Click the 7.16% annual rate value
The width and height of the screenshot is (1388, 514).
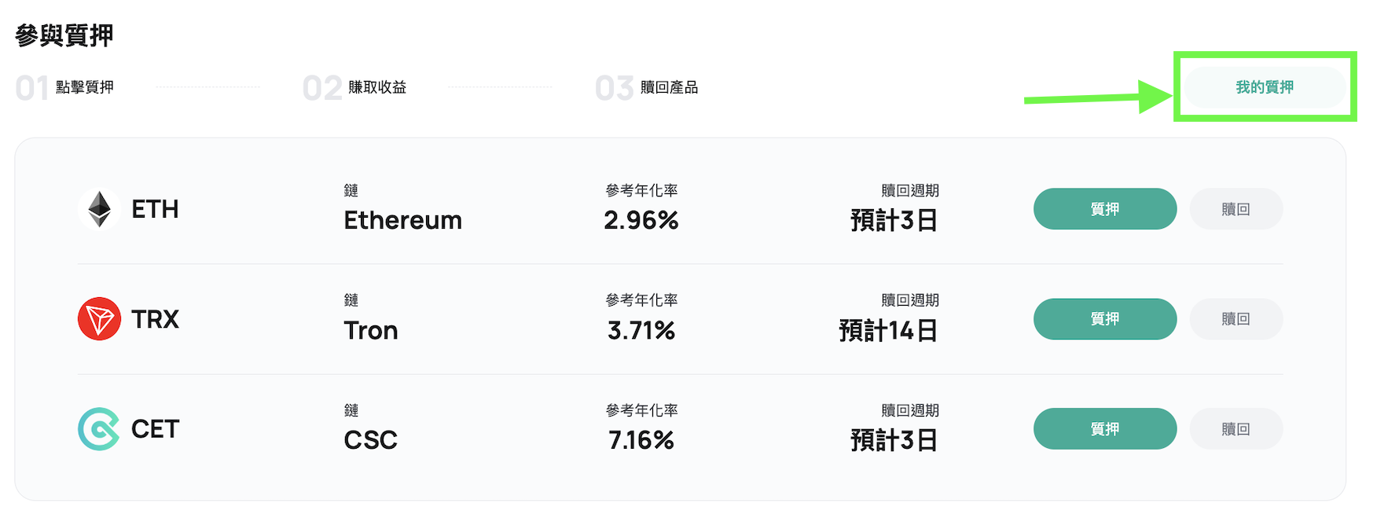pos(641,440)
